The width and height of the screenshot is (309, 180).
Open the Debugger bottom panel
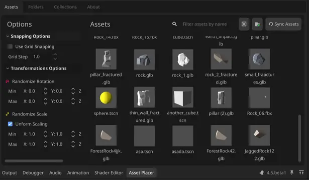33,172
